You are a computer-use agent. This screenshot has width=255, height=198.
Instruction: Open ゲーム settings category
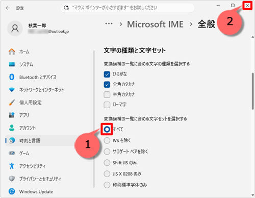(x=24, y=153)
